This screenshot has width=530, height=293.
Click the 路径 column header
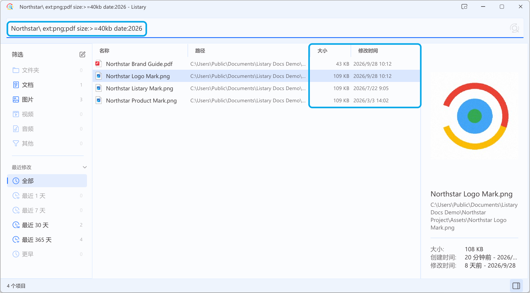tap(200, 51)
